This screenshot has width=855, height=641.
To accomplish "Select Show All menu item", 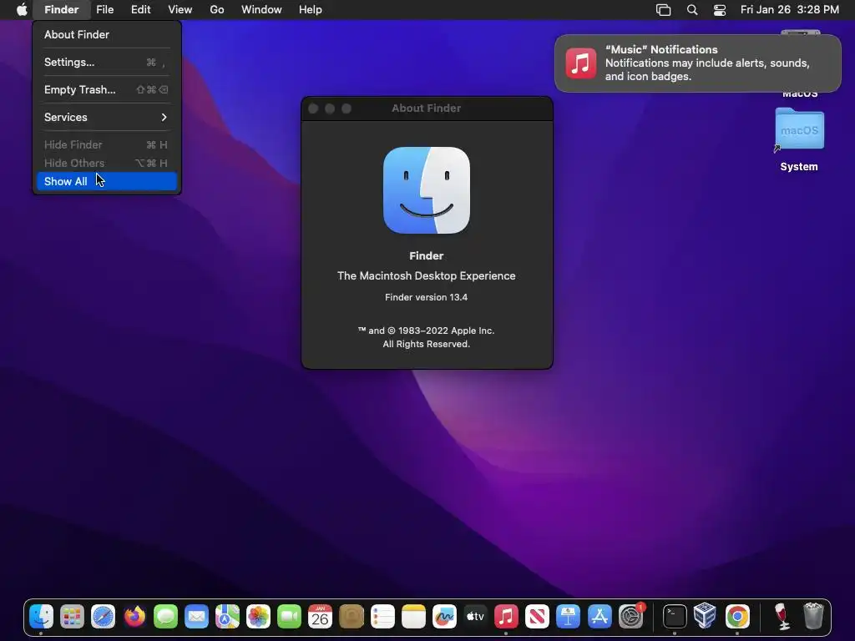I will coord(106,181).
